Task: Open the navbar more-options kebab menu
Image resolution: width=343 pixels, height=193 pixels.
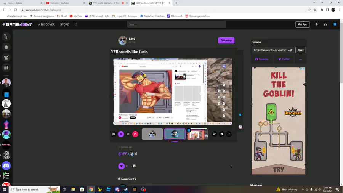Action: point(76,24)
